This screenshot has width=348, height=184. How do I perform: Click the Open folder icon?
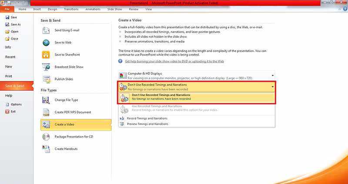pos(7,31)
